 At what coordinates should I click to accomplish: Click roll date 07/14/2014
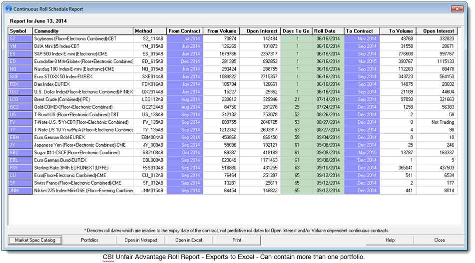tap(328, 99)
